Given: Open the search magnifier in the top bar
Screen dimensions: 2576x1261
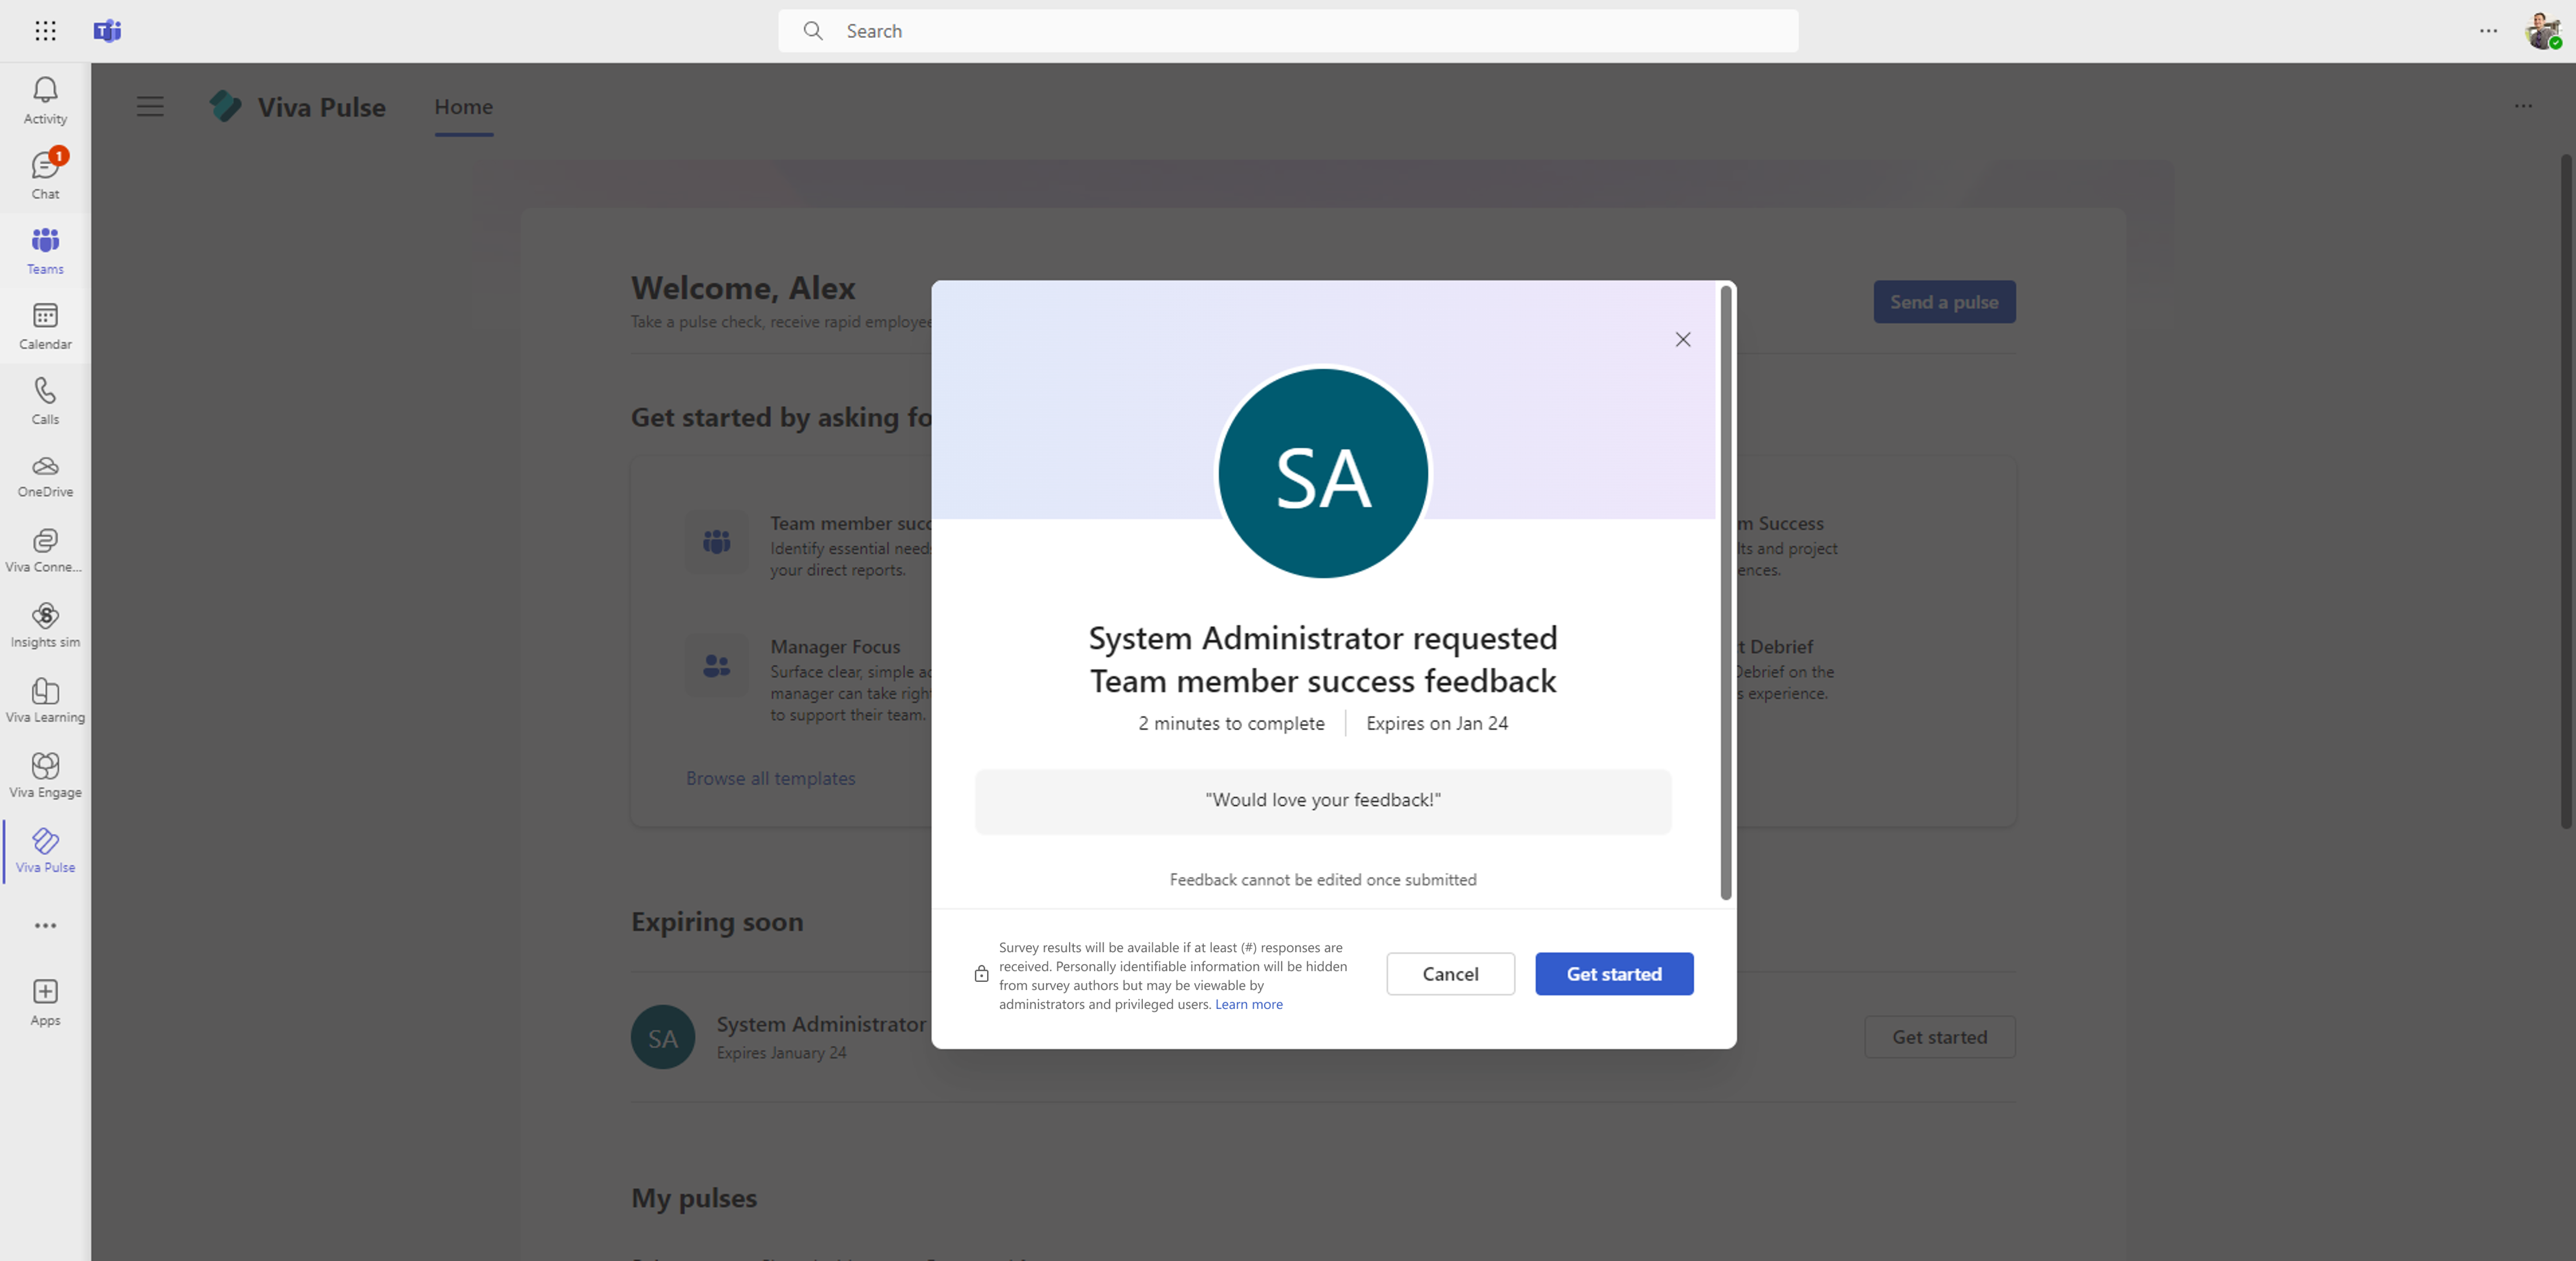Looking at the screenshot, I should [813, 31].
